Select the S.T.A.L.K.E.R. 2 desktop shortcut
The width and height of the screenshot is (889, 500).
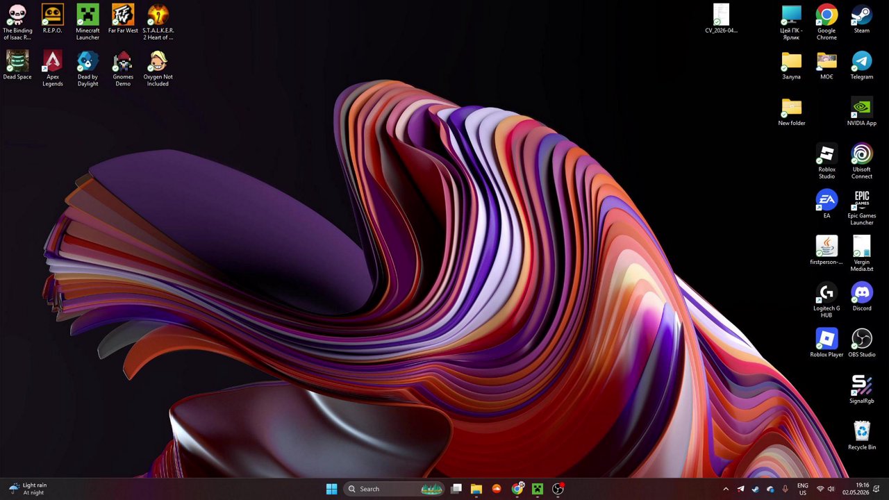point(158,22)
